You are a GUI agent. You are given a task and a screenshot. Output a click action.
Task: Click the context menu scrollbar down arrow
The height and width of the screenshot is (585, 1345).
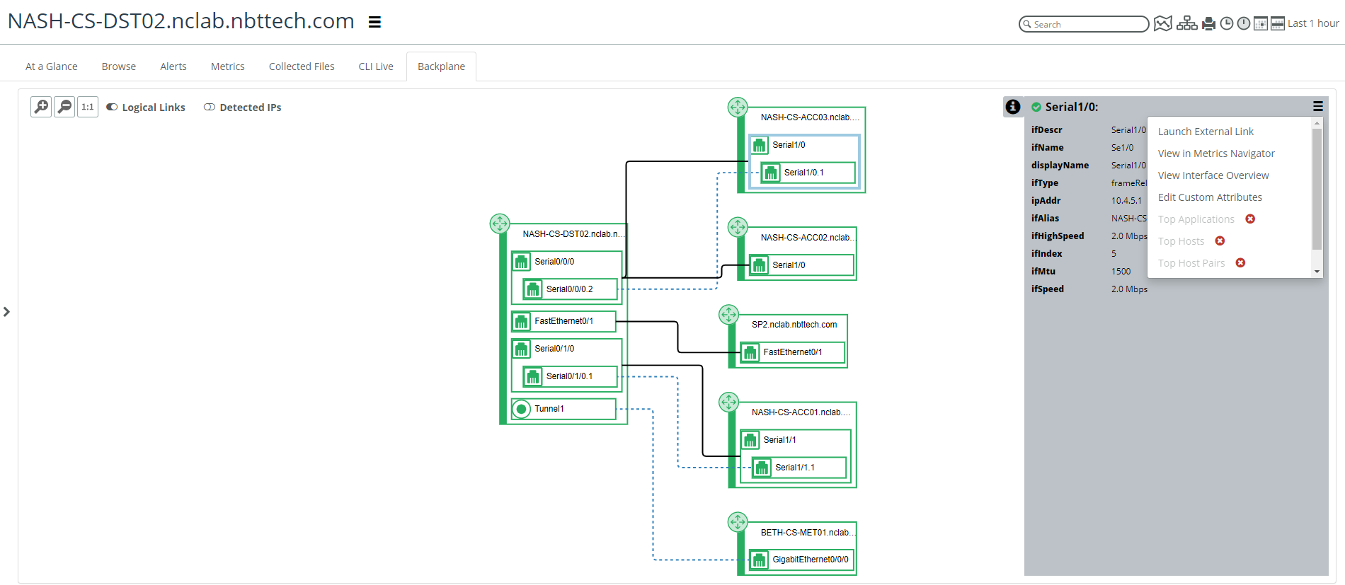pos(1317,272)
